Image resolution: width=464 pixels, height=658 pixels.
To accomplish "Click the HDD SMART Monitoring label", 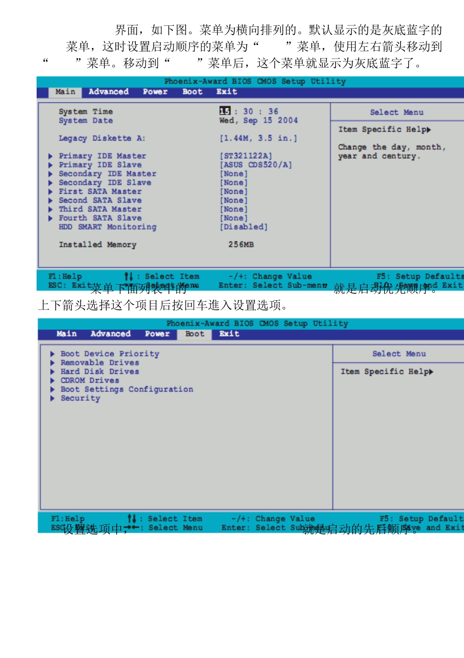I will (x=107, y=227).
